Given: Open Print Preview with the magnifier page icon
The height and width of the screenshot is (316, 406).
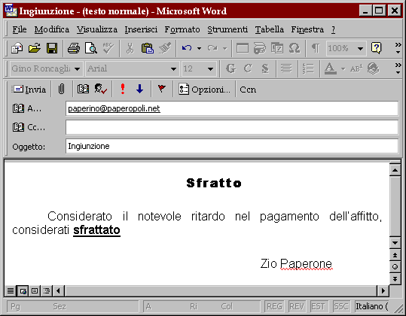Looking at the screenshot, I should pos(91,48).
